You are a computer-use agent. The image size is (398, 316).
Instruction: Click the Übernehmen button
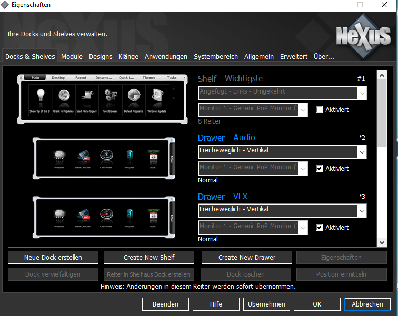click(267, 304)
